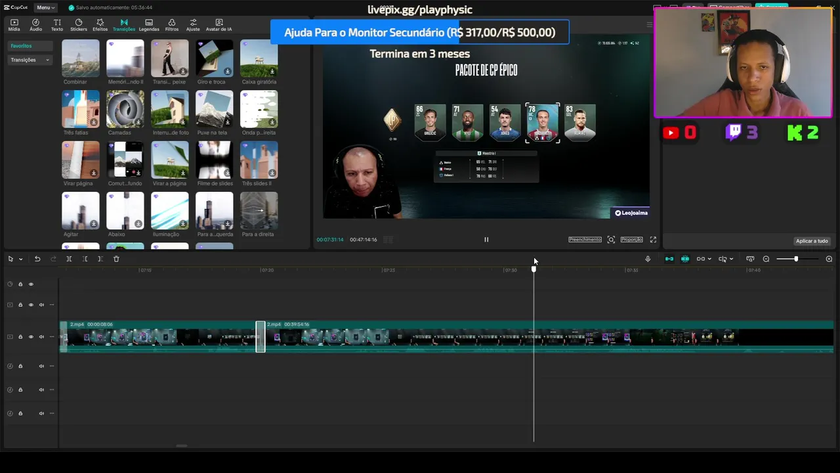Lock the main 2.mp4 video track
This screenshot has width=840, height=473.
tap(20, 336)
